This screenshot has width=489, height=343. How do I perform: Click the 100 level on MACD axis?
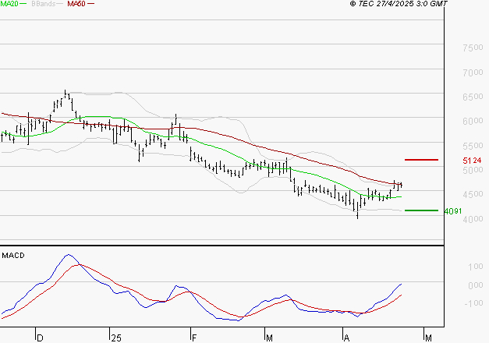click(x=474, y=267)
